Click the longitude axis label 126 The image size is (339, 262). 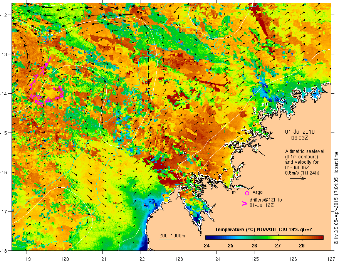tap(293, 259)
